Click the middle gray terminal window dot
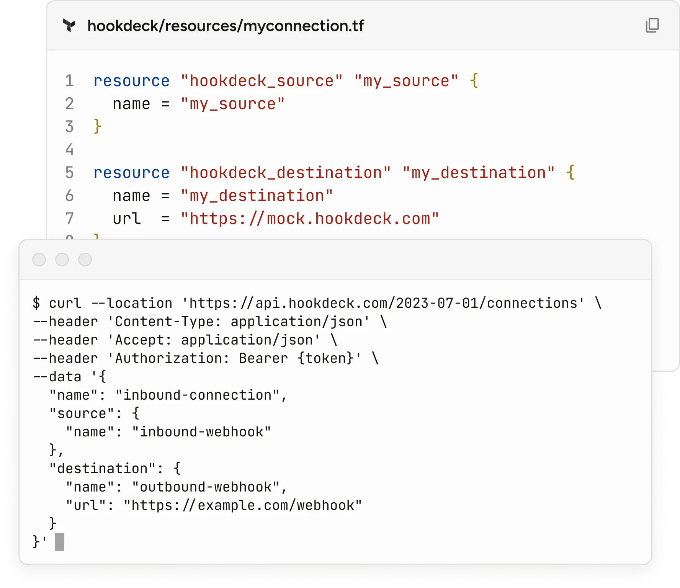680x588 pixels. click(x=62, y=260)
